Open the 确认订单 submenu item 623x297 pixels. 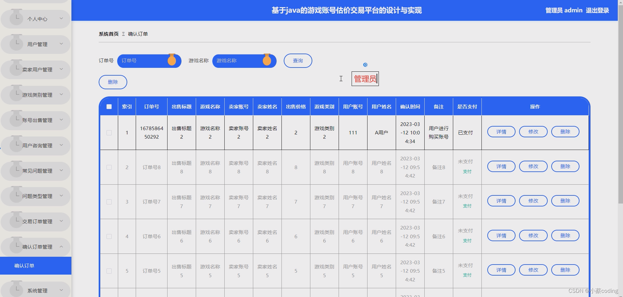(36, 266)
